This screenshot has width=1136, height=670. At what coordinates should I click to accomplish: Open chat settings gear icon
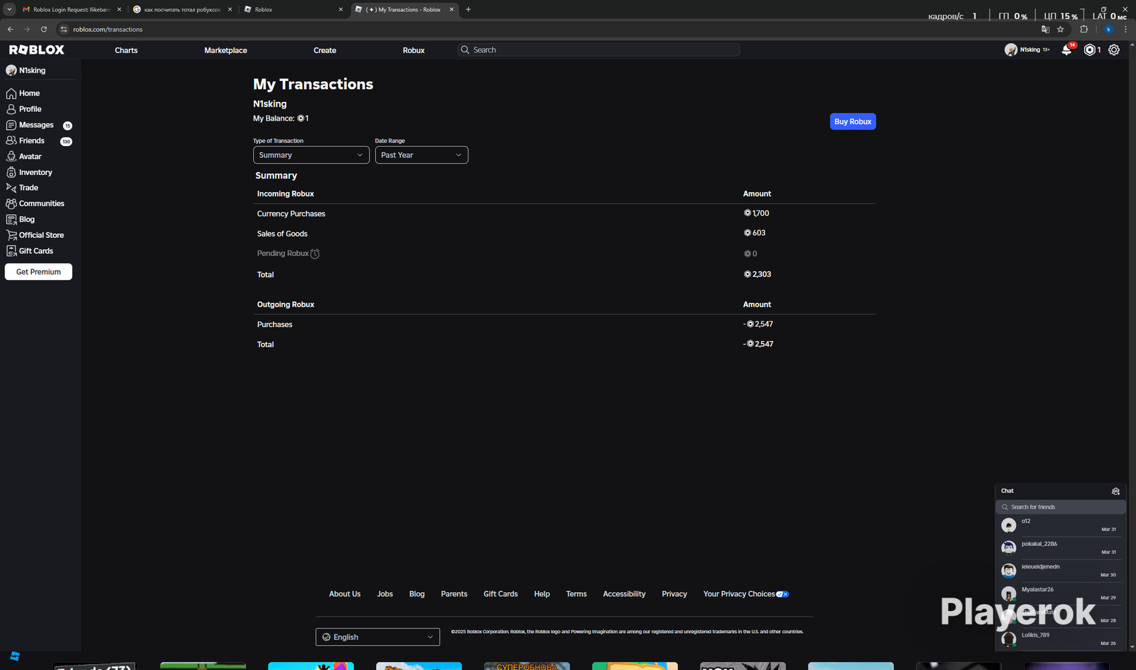point(1115,491)
